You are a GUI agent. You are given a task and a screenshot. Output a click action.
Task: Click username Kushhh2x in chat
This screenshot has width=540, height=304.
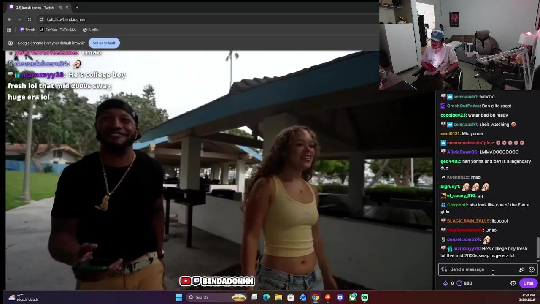tap(457, 177)
